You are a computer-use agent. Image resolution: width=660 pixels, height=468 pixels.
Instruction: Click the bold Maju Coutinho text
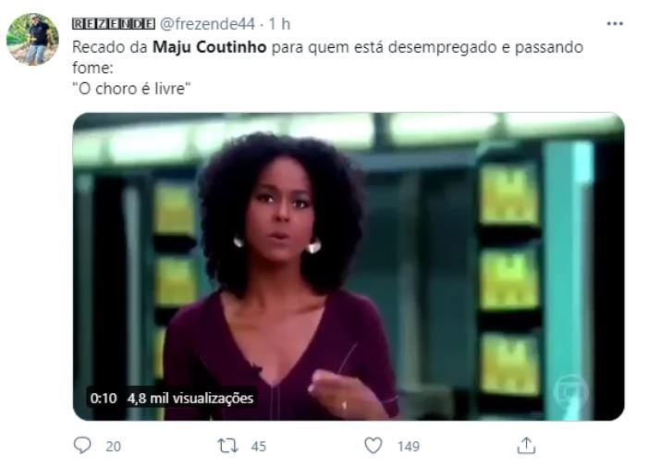click(x=209, y=47)
